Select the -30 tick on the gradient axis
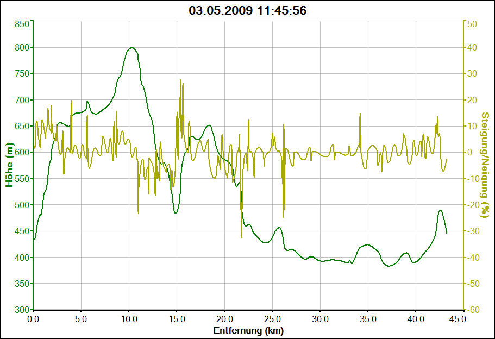The image size is (495, 339). (471, 231)
